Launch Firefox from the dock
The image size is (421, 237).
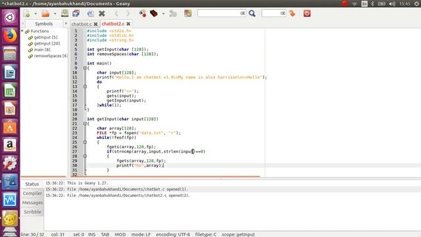(x=10, y=36)
